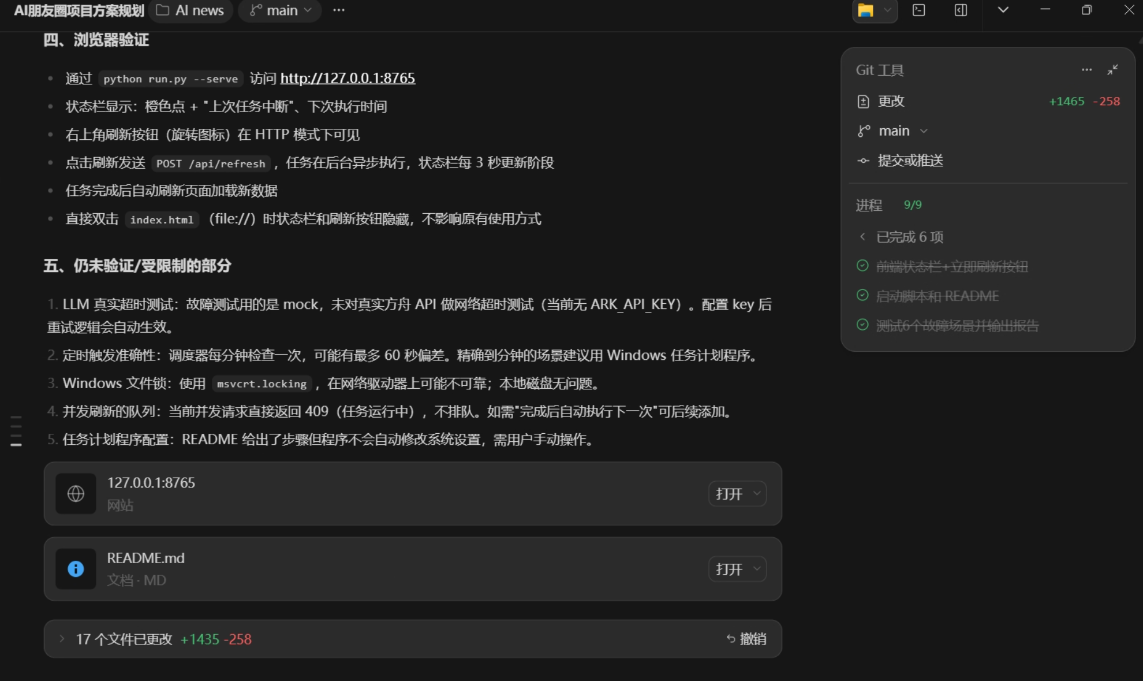The width and height of the screenshot is (1143, 681).
Task: Click the +1465 -258 change count
Action: [x=1084, y=101]
